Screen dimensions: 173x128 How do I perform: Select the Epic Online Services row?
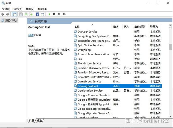[118, 45]
